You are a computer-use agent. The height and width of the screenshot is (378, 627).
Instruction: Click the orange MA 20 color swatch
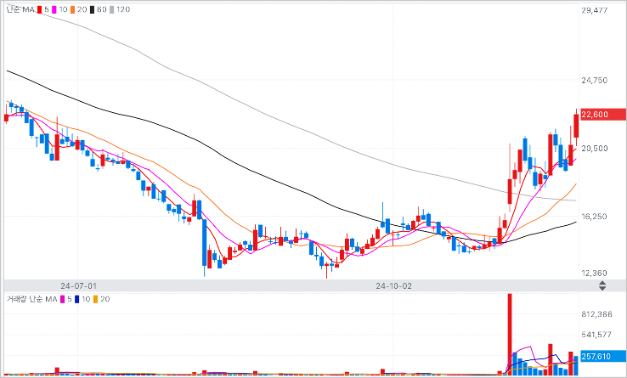pyautogui.click(x=73, y=9)
